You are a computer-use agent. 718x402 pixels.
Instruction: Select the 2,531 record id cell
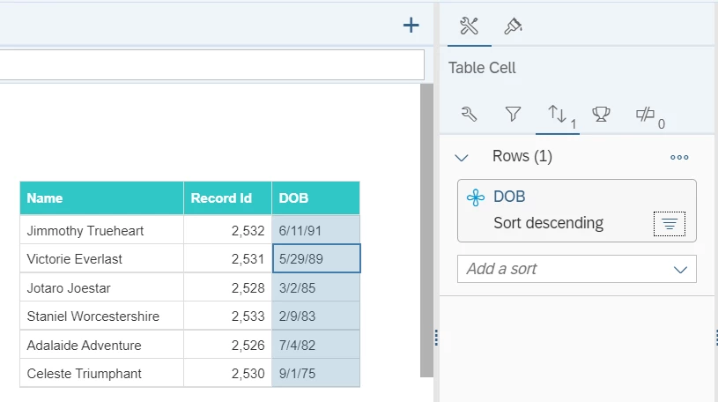click(x=227, y=259)
